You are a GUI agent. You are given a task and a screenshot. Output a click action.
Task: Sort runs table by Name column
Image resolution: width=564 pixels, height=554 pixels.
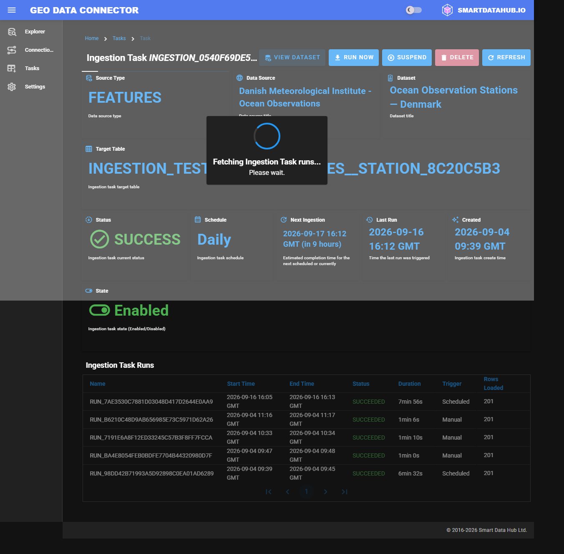[x=98, y=384]
